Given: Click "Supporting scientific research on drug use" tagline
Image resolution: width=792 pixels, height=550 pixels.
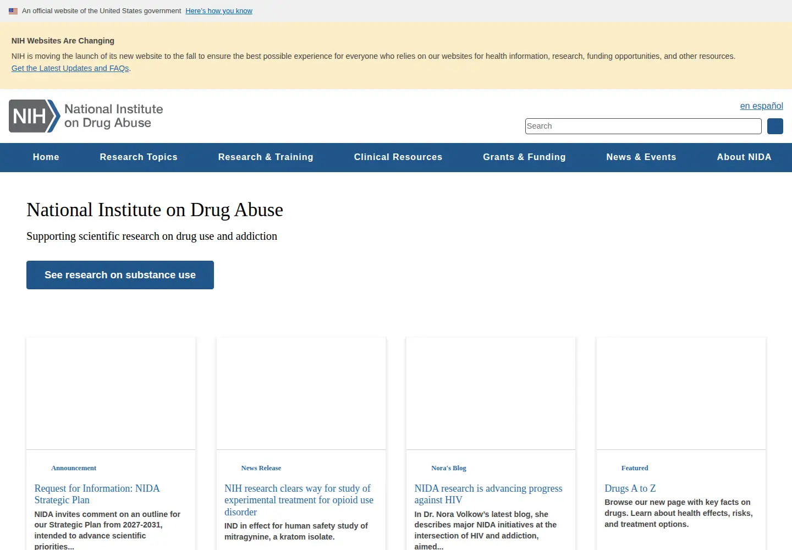Looking at the screenshot, I should click(152, 236).
